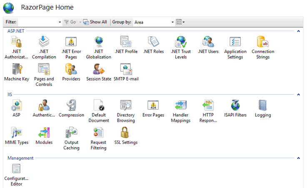
Task: Click the Show All button
Action: point(95,22)
